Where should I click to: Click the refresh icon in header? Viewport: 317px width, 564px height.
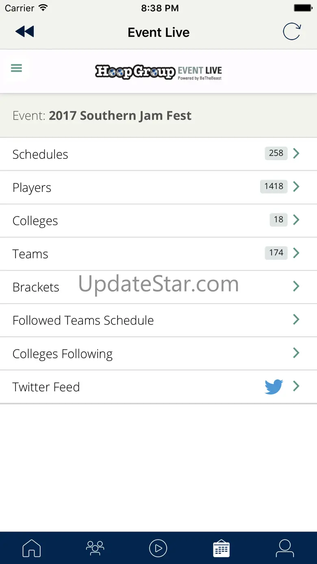(292, 32)
